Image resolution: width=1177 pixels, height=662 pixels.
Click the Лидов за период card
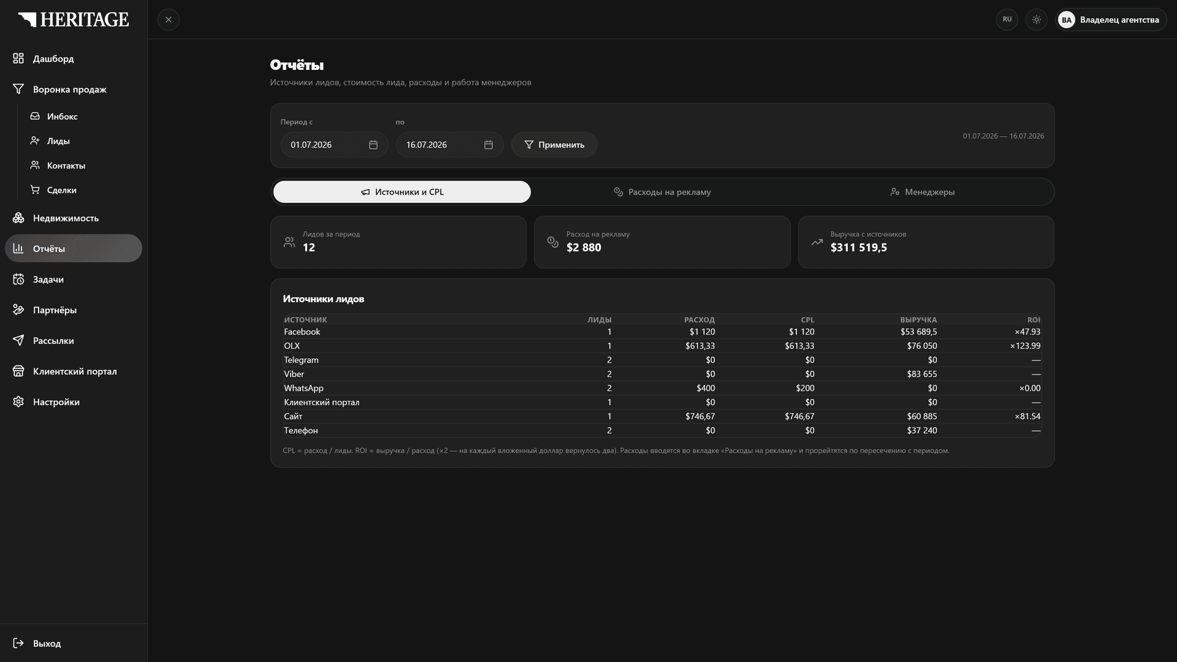coord(398,242)
